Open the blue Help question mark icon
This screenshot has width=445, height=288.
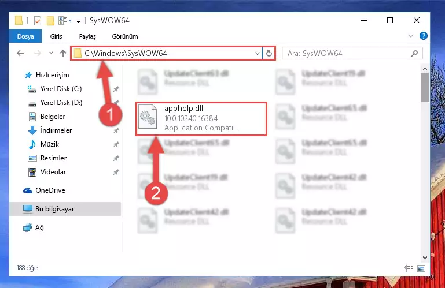coord(424,36)
